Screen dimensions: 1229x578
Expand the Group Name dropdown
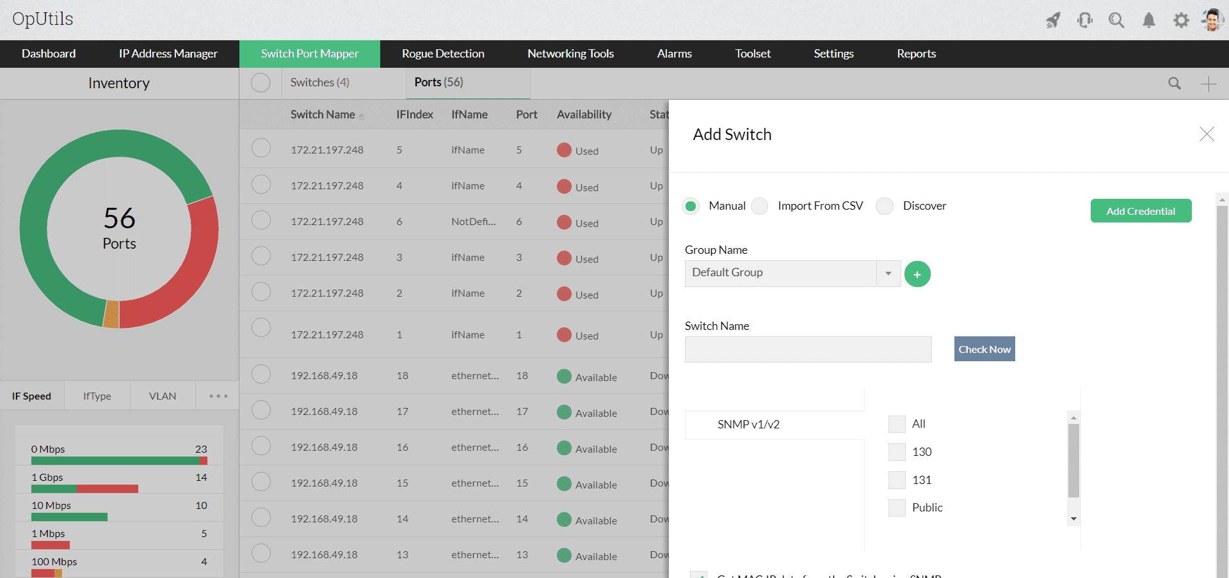[x=888, y=274]
